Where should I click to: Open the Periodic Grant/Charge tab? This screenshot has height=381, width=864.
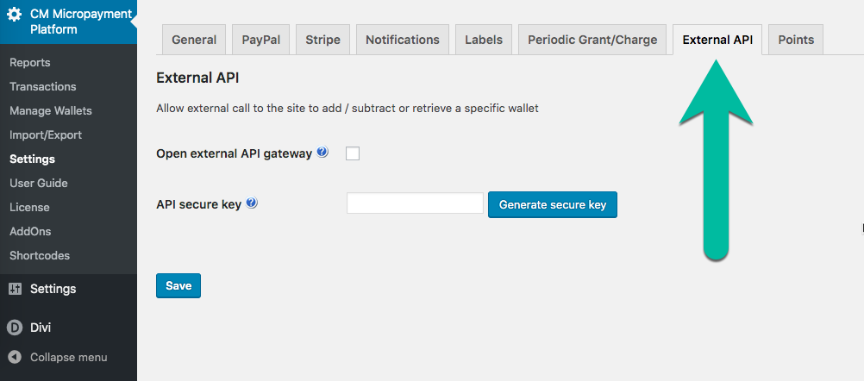(x=592, y=40)
